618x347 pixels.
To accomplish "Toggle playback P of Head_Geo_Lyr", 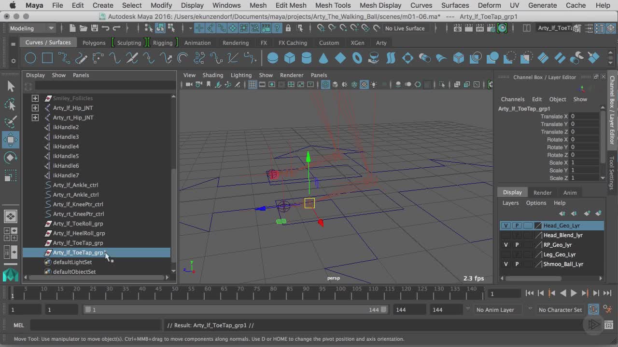I will (x=517, y=226).
